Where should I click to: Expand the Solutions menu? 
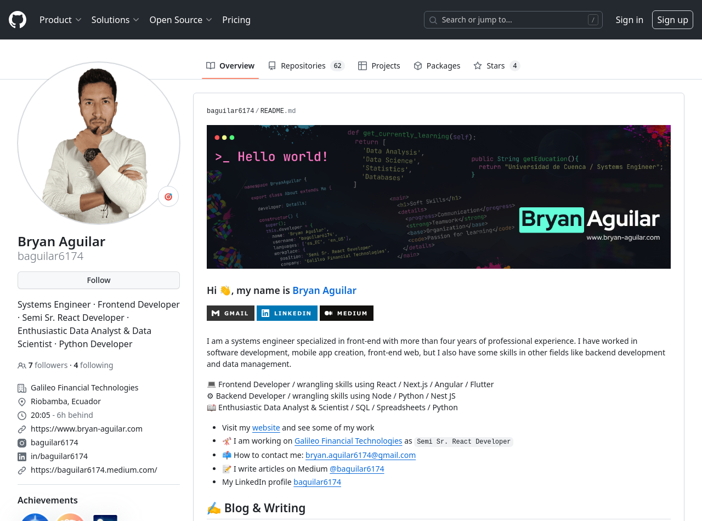coord(115,20)
